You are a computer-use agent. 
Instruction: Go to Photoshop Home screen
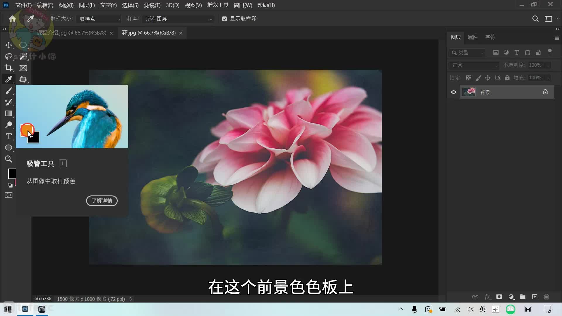point(12,19)
